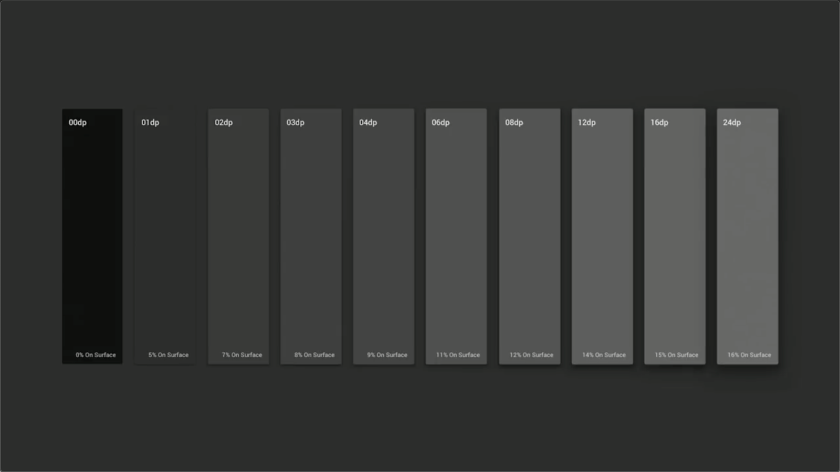The height and width of the screenshot is (472, 840).
Task: Select the 12dp elevation swatch
Action: coord(602,237)
